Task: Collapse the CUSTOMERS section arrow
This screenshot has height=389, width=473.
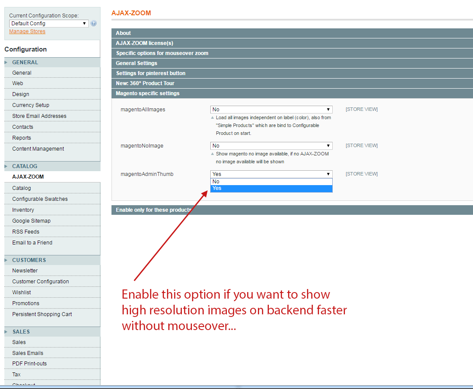Action: tap(6, 260)
